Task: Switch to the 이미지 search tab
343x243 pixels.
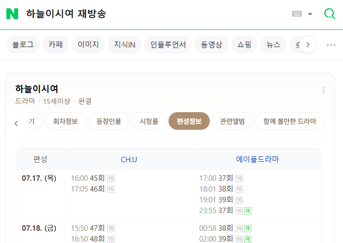Action: point(88,45)
